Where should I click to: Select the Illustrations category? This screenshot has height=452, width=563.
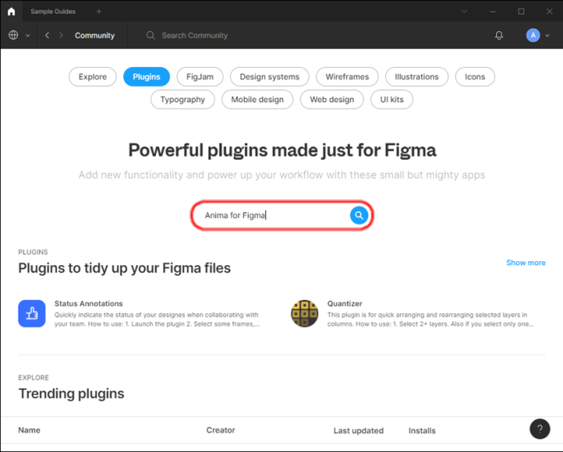[417, 77]
